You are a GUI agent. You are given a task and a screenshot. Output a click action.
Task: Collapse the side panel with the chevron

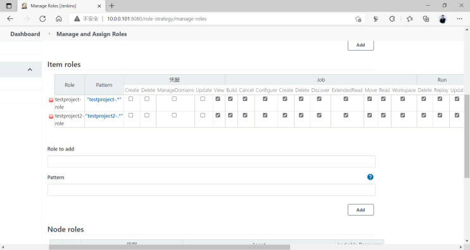coord(30,70)
